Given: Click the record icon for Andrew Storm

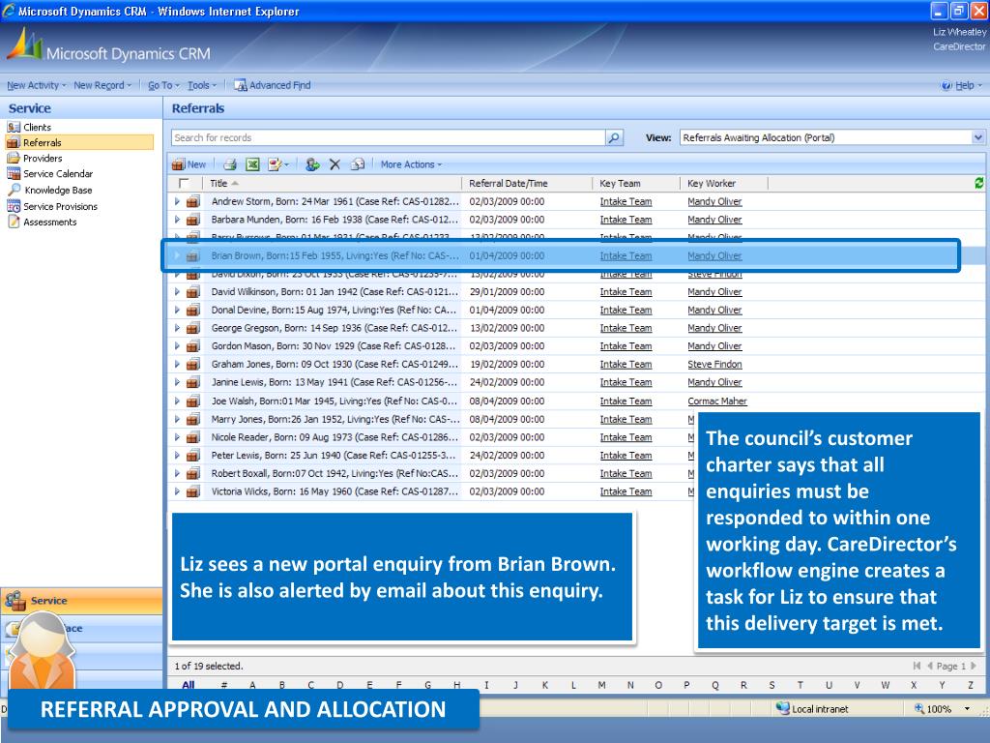Looking at the screenshot, I should 193,201.
